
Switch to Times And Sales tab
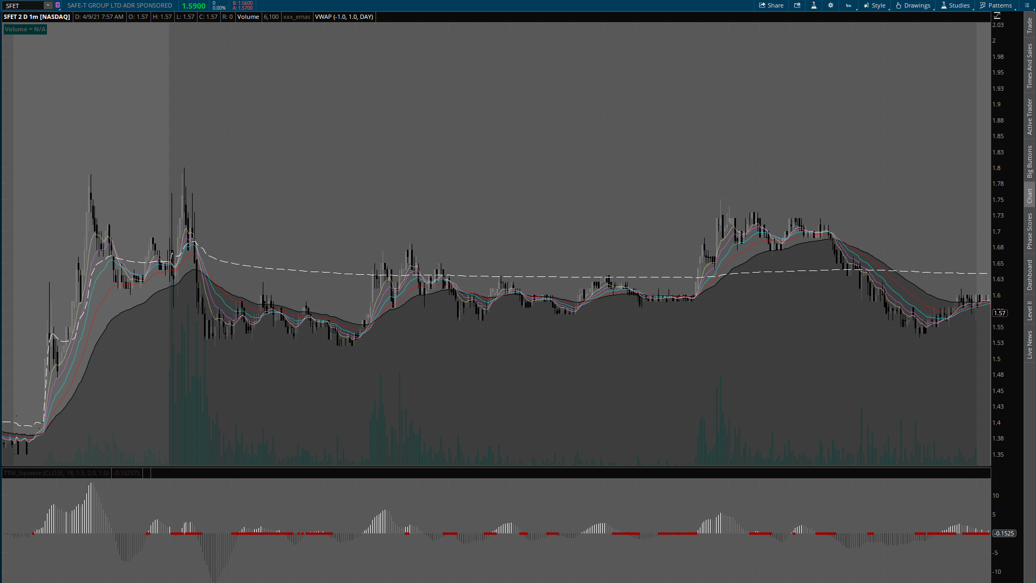pos(1030,66)
